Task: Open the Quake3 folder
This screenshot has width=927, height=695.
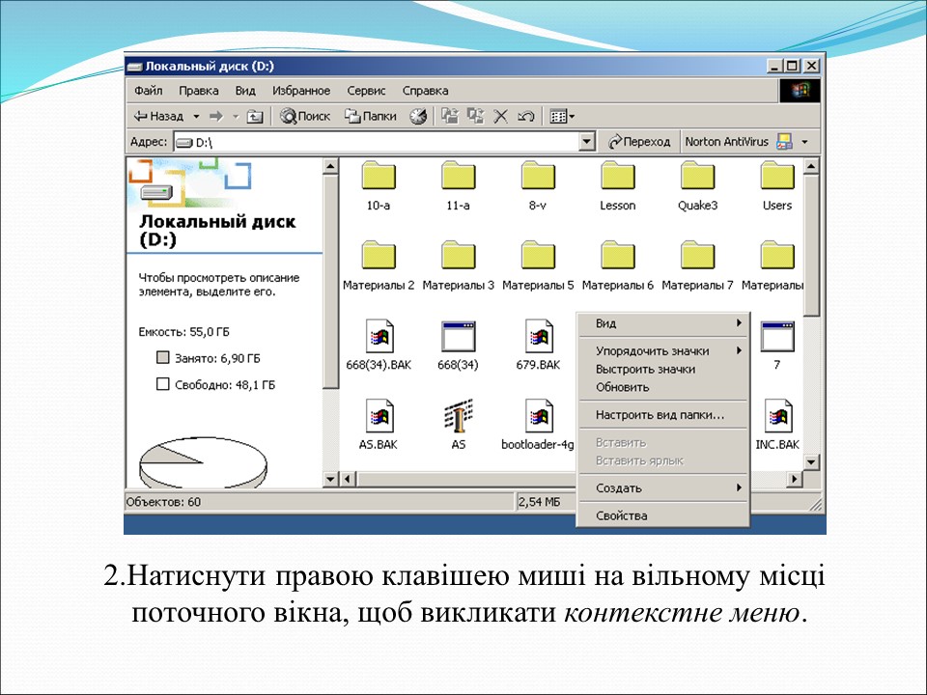Action: click(x=696, y=177)
